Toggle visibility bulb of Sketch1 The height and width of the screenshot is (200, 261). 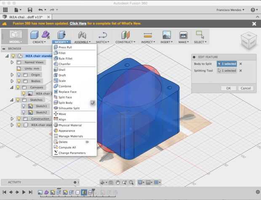coord(24,106)
